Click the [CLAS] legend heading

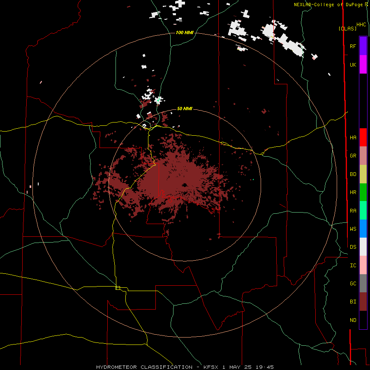coord(347,28)
